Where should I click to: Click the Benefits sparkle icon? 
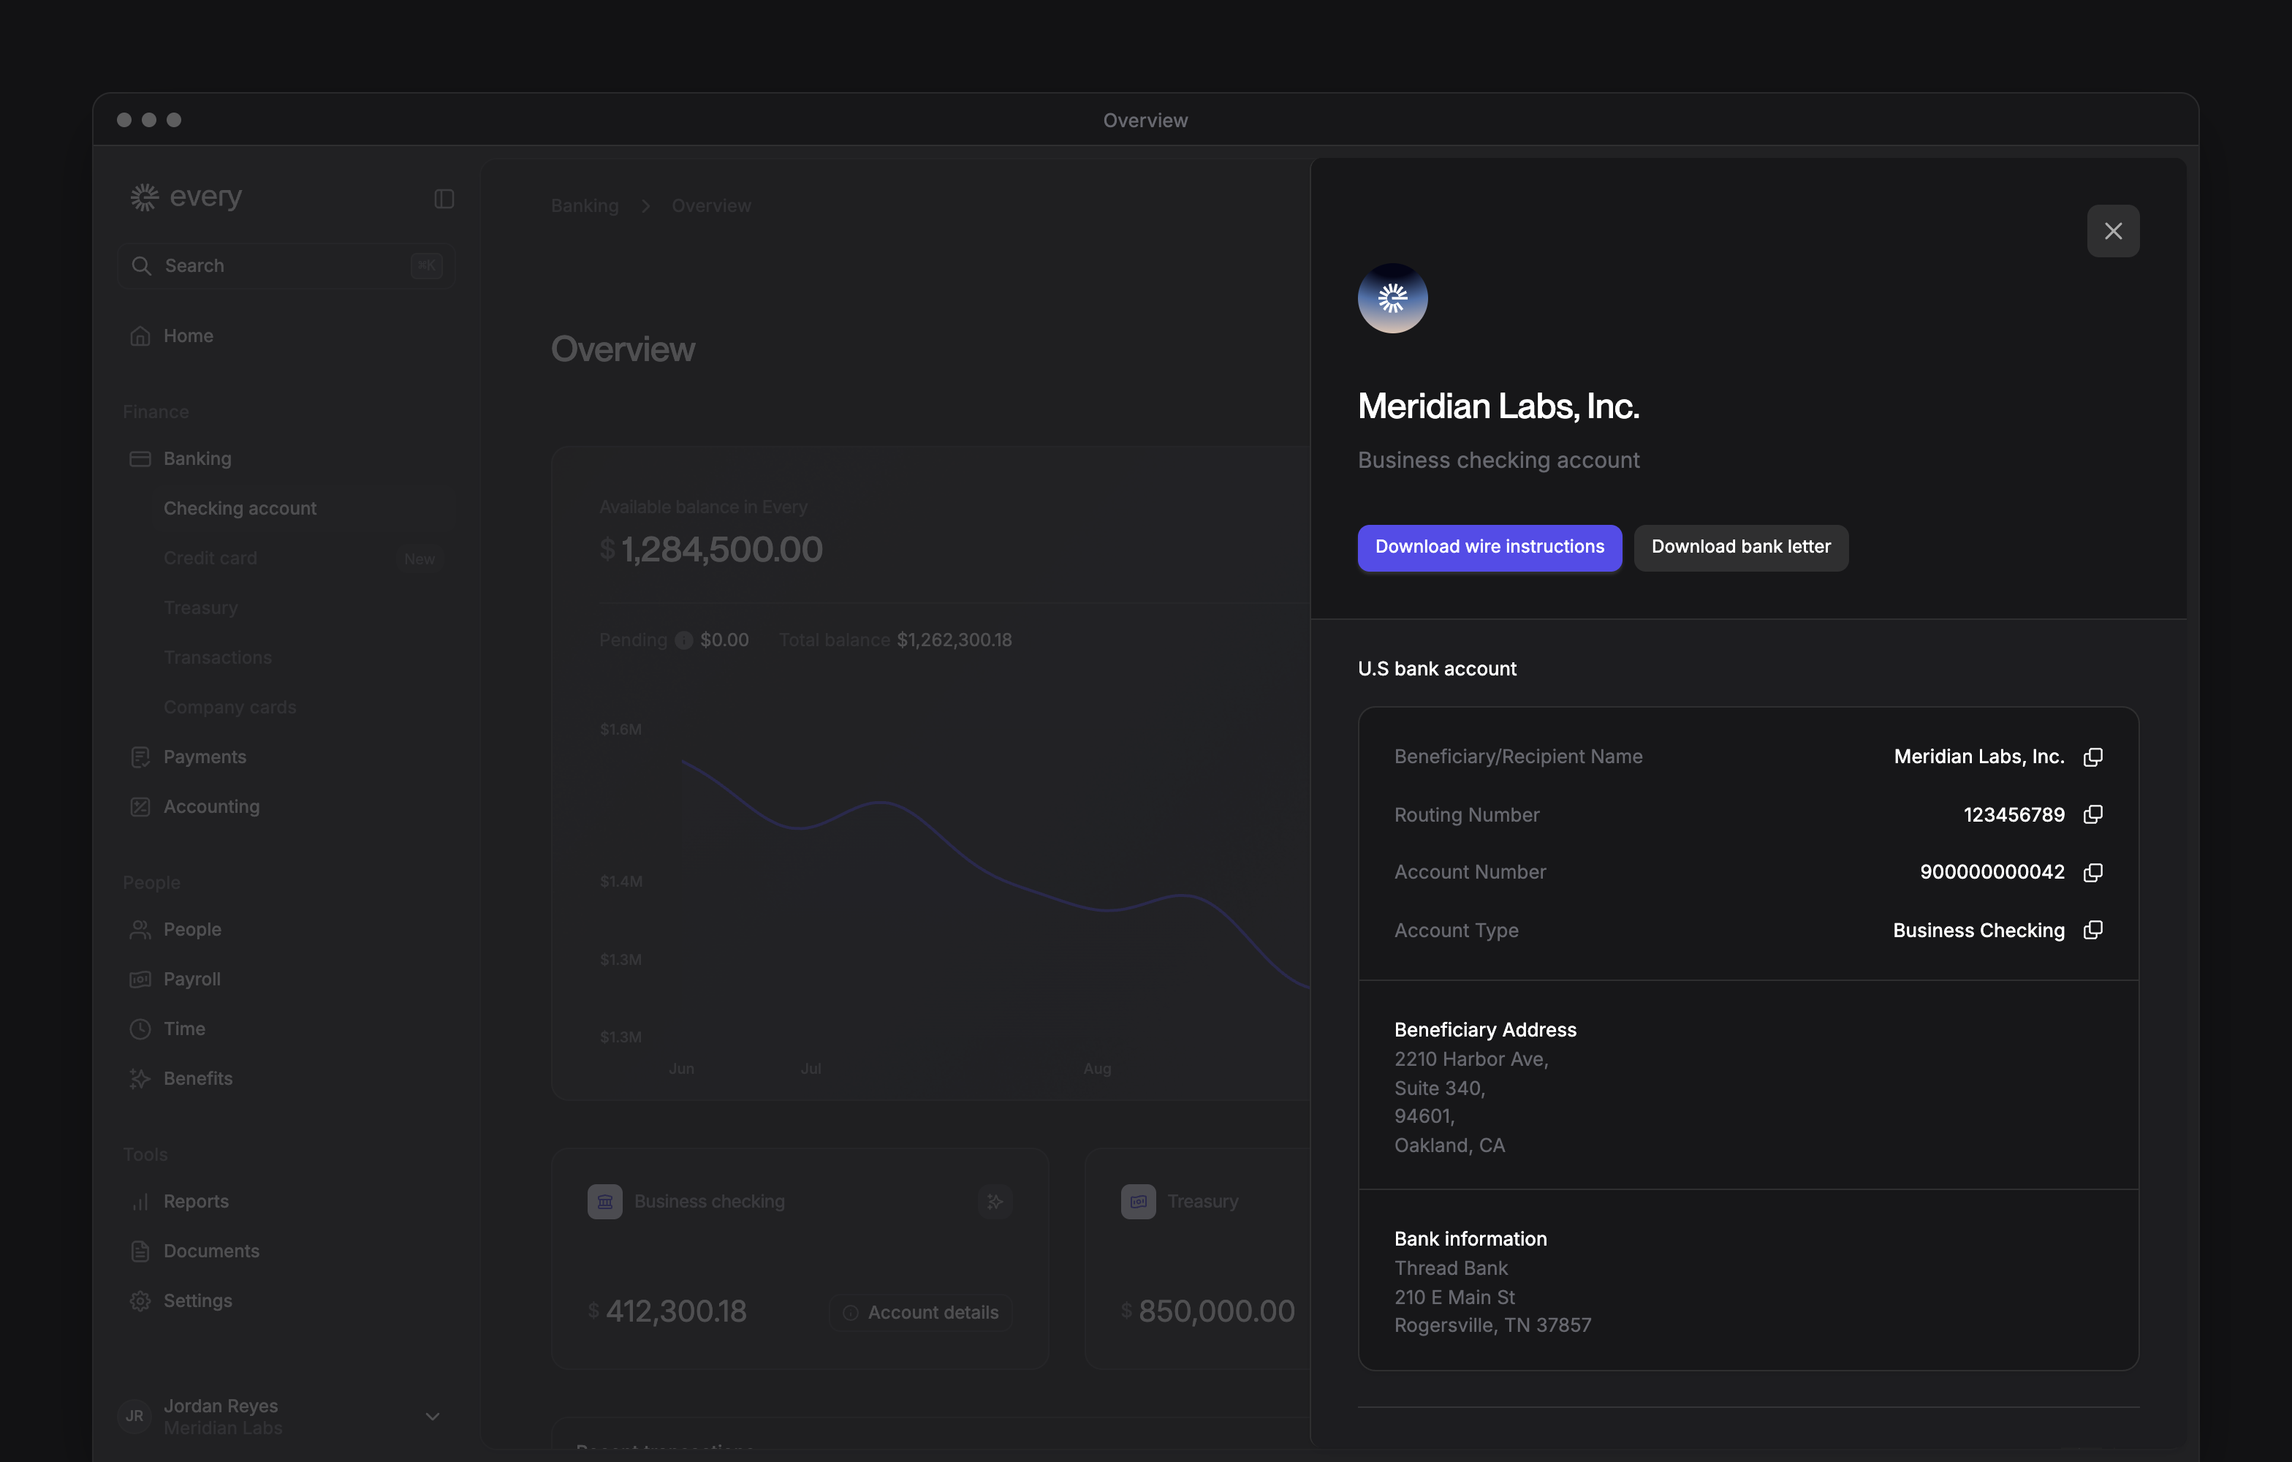[140, 1078]
